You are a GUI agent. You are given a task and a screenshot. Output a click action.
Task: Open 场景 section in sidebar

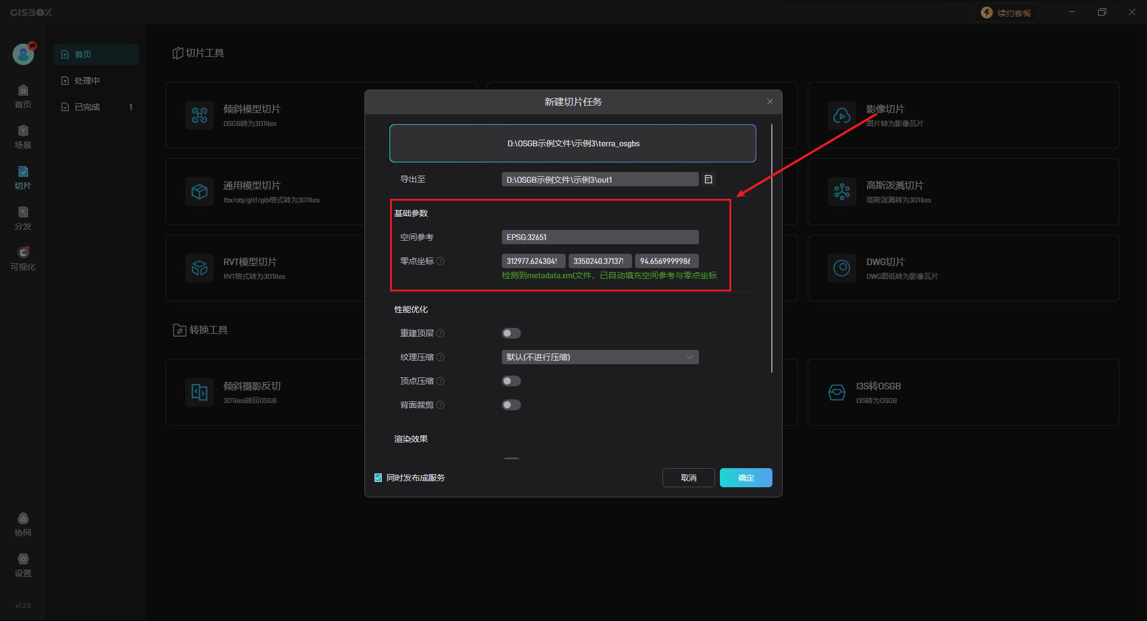(x=23, y=137)
